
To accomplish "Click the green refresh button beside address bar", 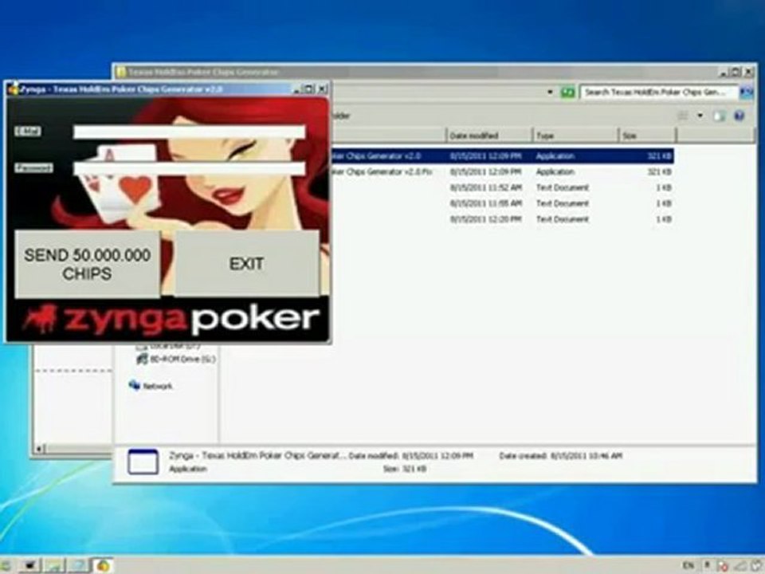I will coord(567,92).
